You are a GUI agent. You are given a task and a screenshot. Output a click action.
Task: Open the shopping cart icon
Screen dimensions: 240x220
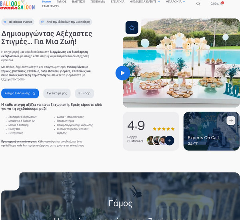tap(222, 4)
